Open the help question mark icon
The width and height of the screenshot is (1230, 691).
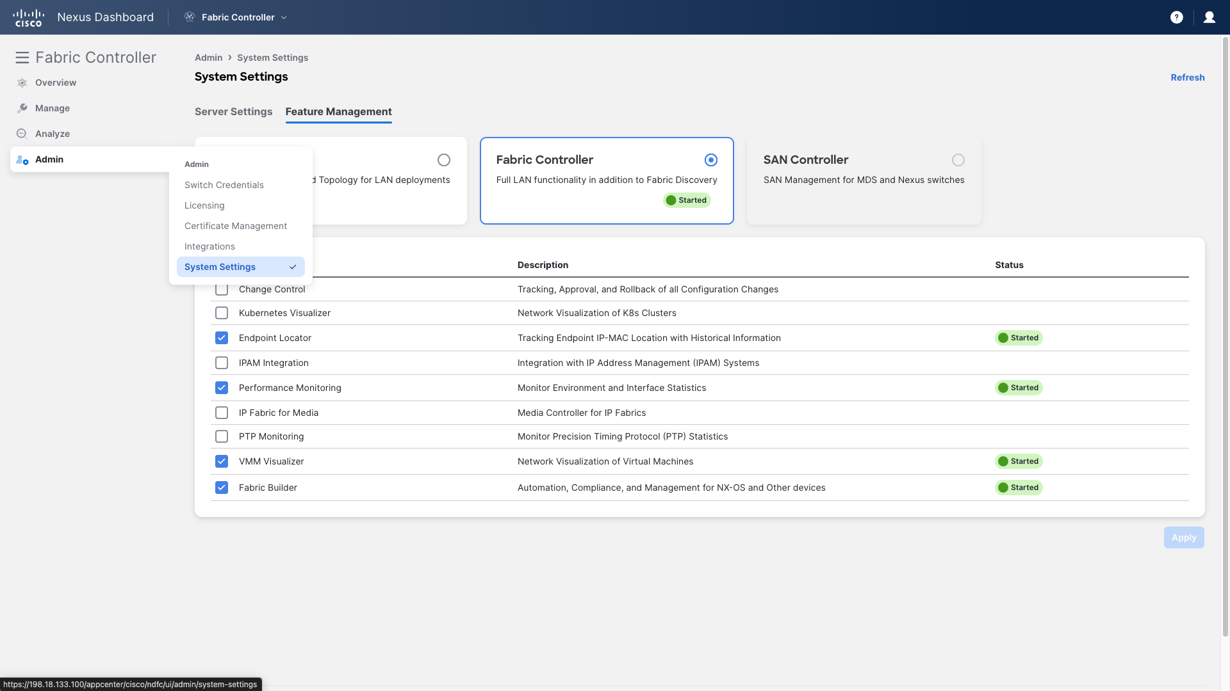(x=1177, y=17)
